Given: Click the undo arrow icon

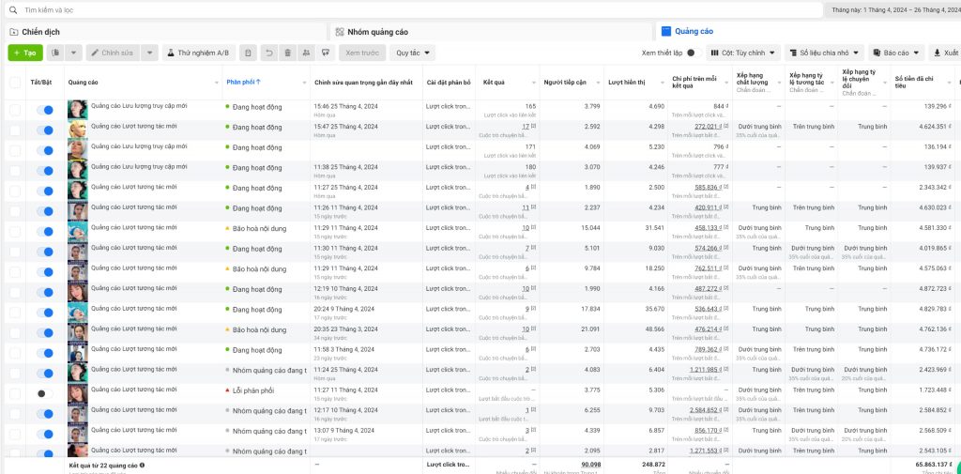Looking at the screenshot, I should [x=268, y=53].
